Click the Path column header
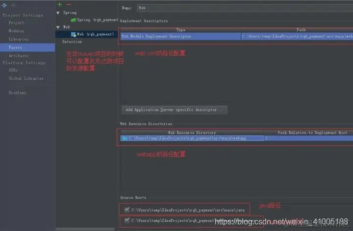This screenshot has height=231, width=353. pyautogui.click(x=301, y=30)
